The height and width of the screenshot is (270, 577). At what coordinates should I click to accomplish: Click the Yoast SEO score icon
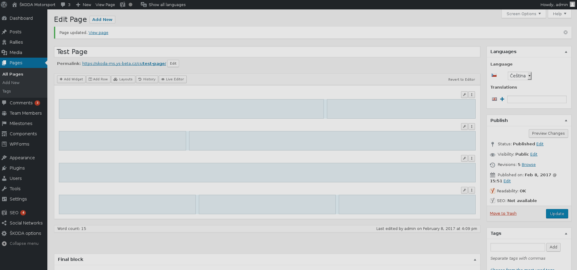pyautogui.click(x=493, y=201)
